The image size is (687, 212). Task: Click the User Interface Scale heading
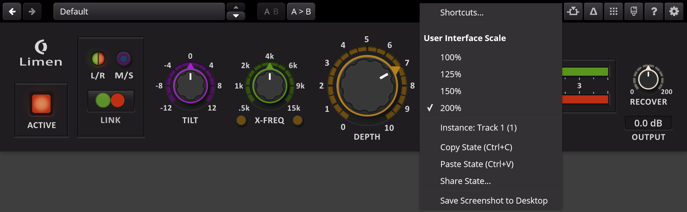click(x=465, y=38)
